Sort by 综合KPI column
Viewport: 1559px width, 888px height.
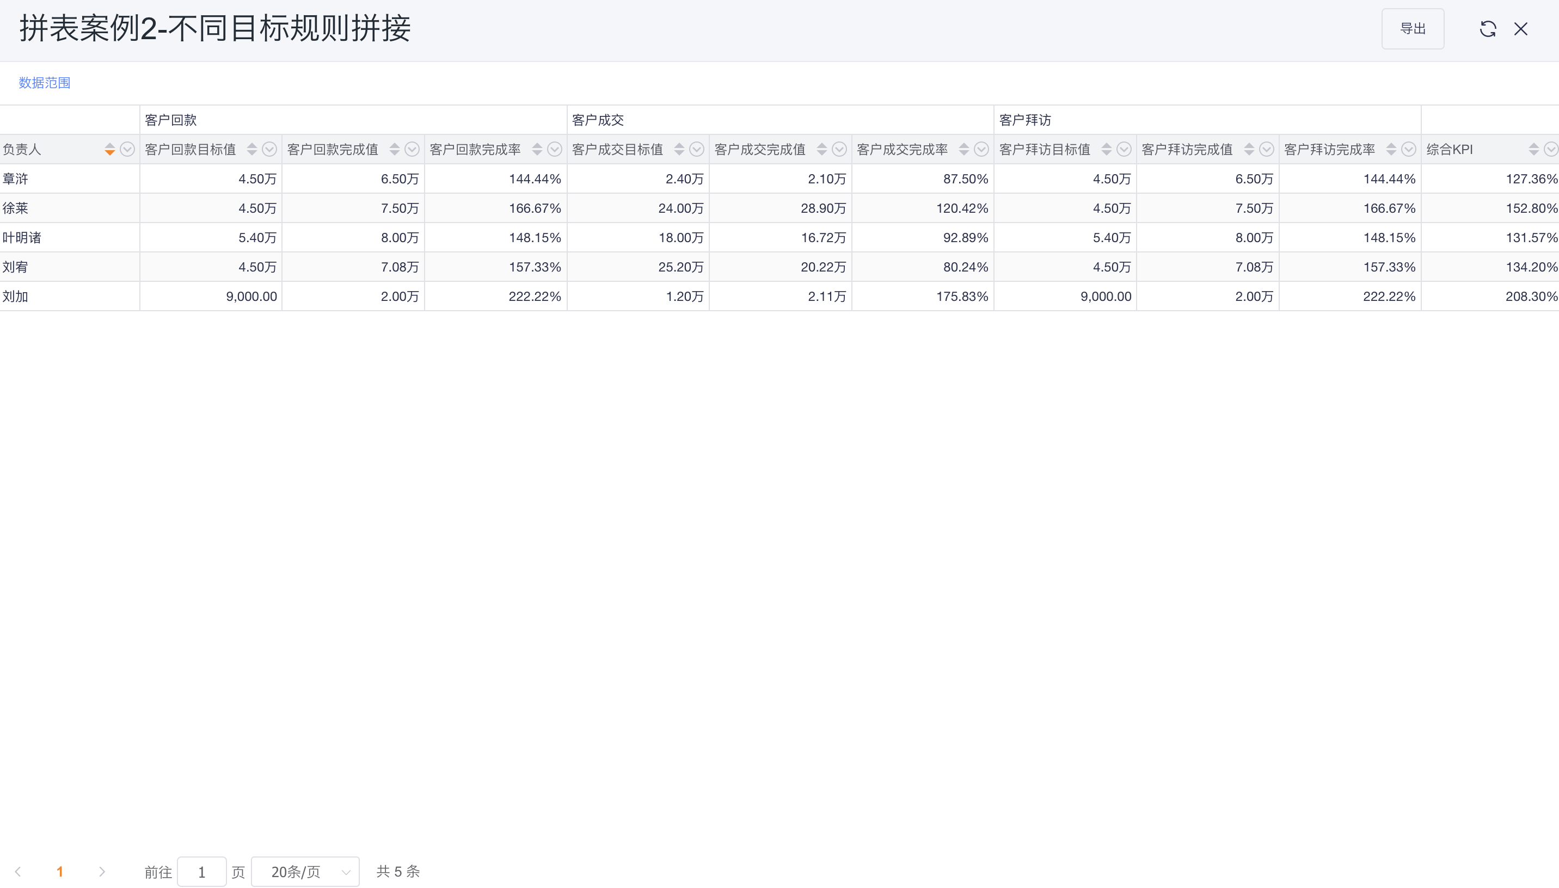(1534, 149)
